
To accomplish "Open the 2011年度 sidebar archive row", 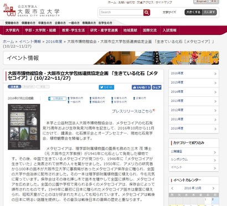I will click(194, 120).
